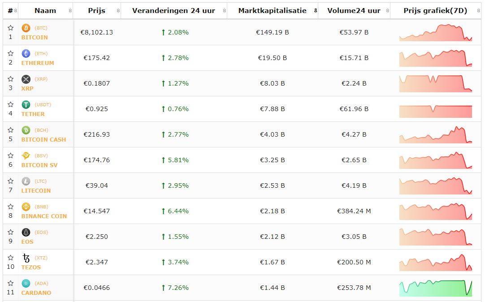Sort by Veranderingen 24 uur arrows
This screenshot has width=485, height=302.
click(224, 11)
